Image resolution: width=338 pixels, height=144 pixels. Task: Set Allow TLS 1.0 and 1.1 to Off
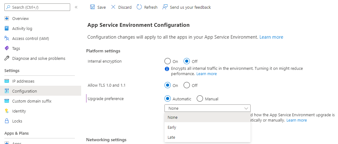187,85
